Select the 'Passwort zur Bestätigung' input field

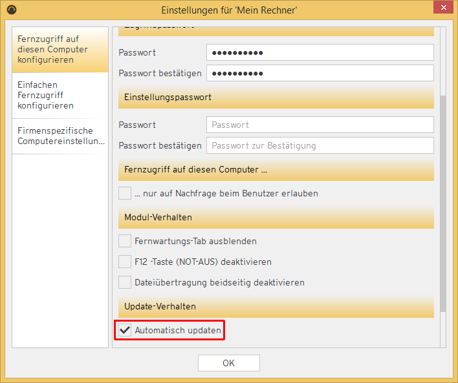(320, 145)
